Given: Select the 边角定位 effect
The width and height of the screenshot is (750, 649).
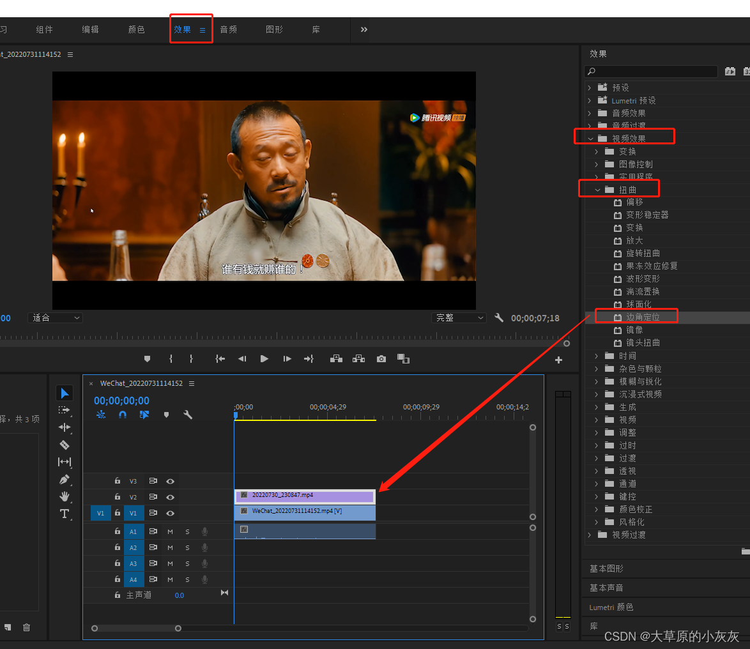Looking at the screenshot, I should 643,317.
